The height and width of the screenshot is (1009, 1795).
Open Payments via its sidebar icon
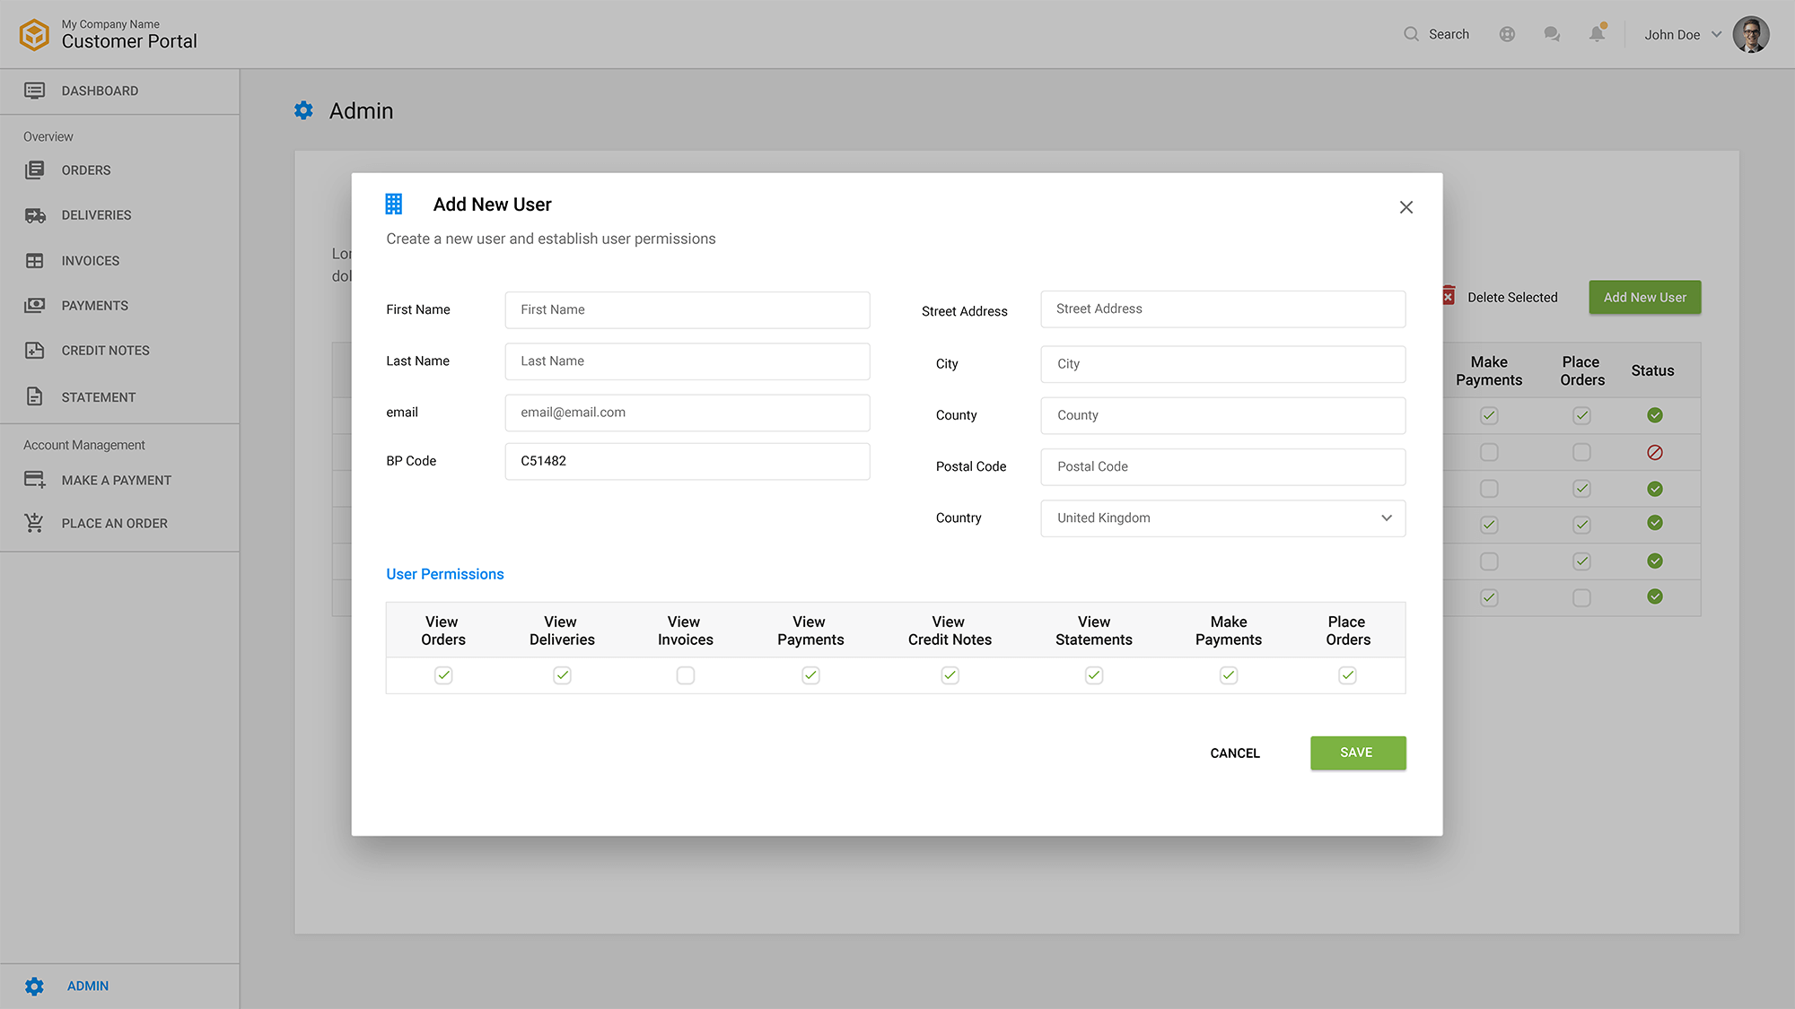pyautogui.click(x=35, y=305)
